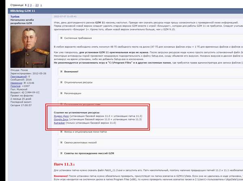This screenshot has width=243, height=181.
Task: Expand Советы по прохождению миссий GZM
Action: pos(62,153)
